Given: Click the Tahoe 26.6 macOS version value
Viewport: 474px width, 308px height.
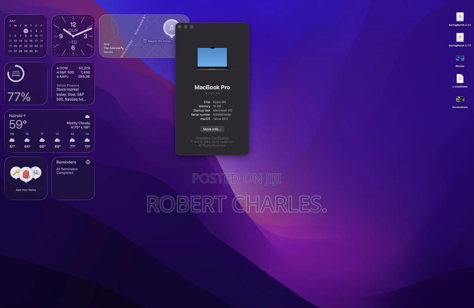Looking at the screenshot, I should (220, 119).
